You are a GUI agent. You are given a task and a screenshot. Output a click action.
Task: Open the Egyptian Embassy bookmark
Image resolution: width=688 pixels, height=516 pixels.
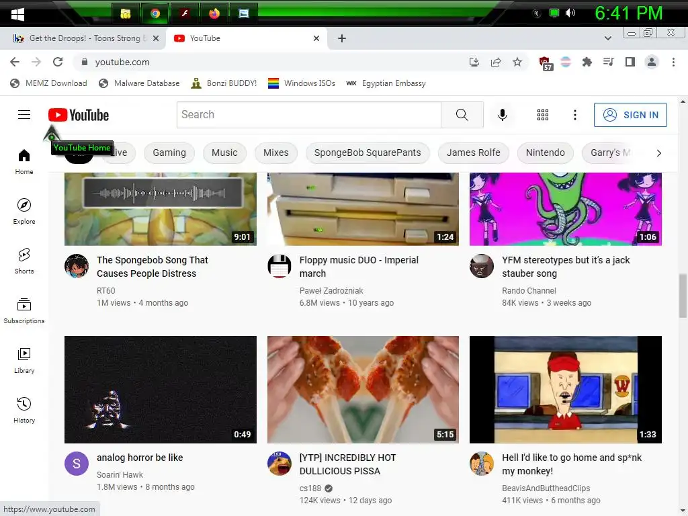386,83
